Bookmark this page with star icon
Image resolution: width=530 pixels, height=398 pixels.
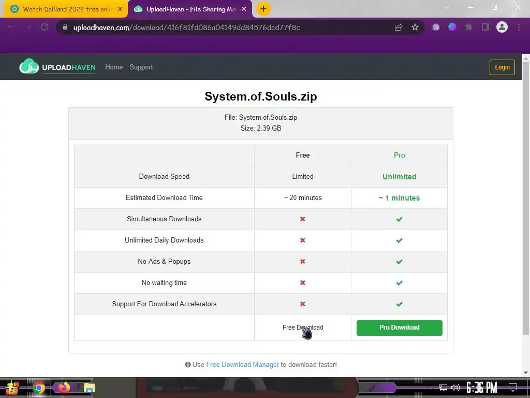click(415, 27)
